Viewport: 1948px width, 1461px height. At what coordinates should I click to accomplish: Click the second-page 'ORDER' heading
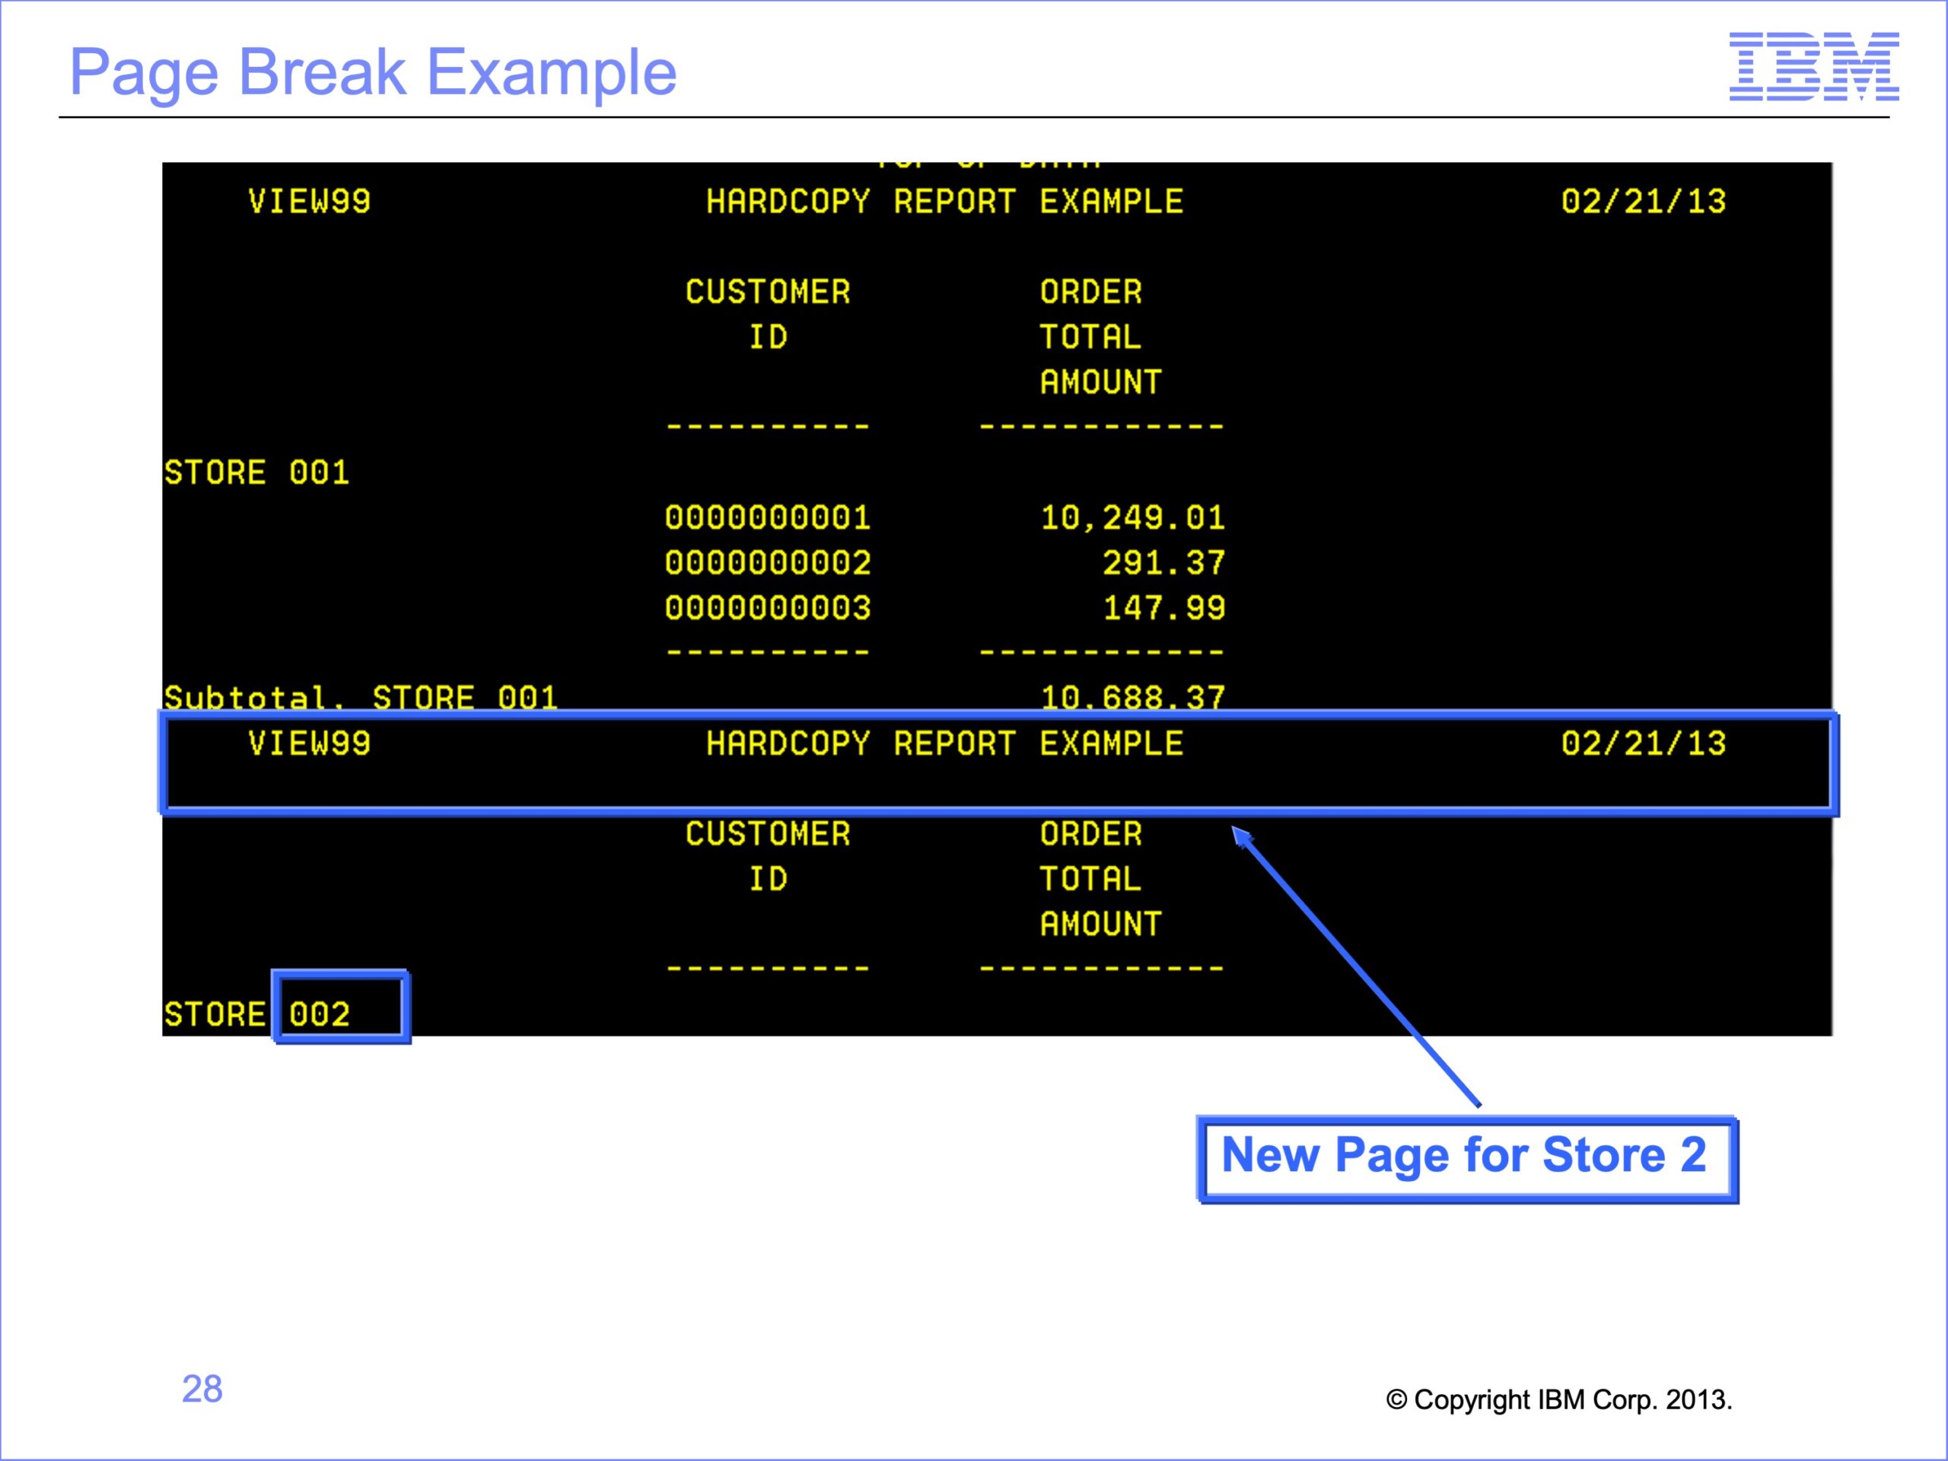coord(1090,834)
